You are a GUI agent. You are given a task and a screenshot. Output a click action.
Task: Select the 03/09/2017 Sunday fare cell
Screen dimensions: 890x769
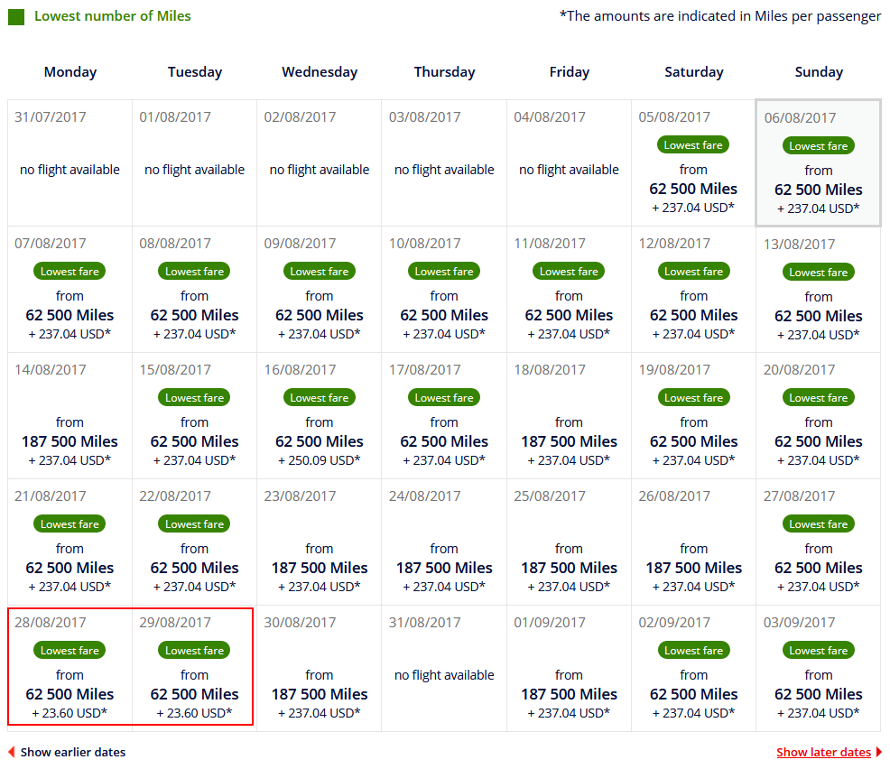[818, 668]
